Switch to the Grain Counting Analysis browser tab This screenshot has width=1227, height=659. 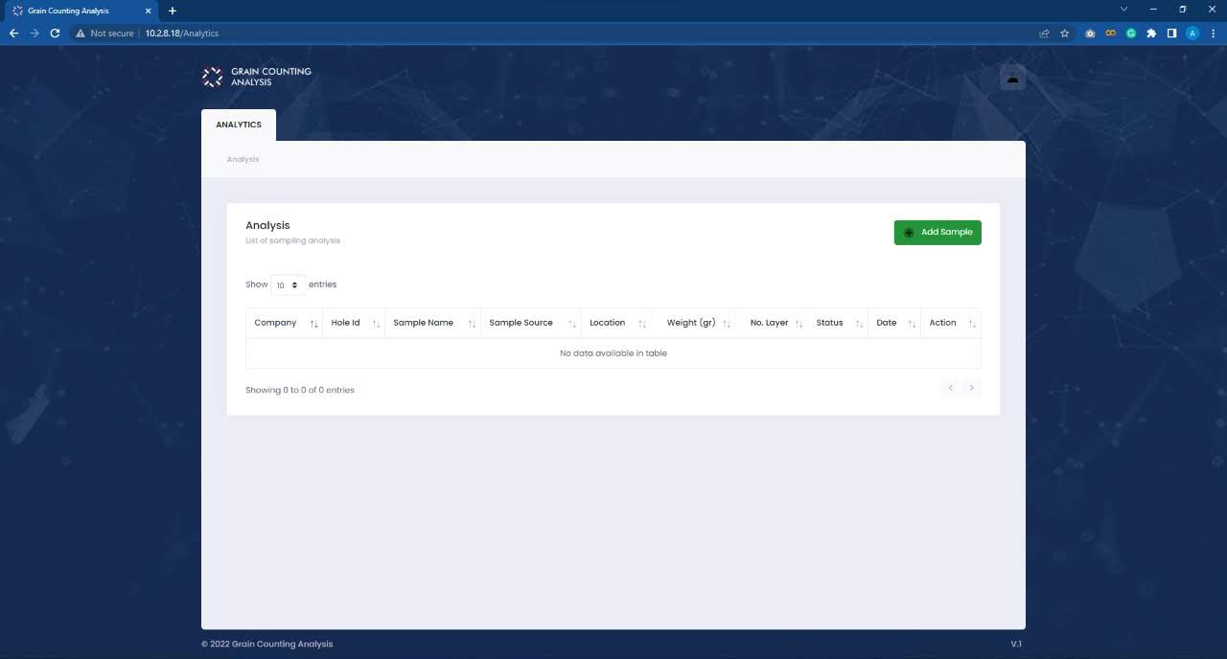tap(77, 11)
